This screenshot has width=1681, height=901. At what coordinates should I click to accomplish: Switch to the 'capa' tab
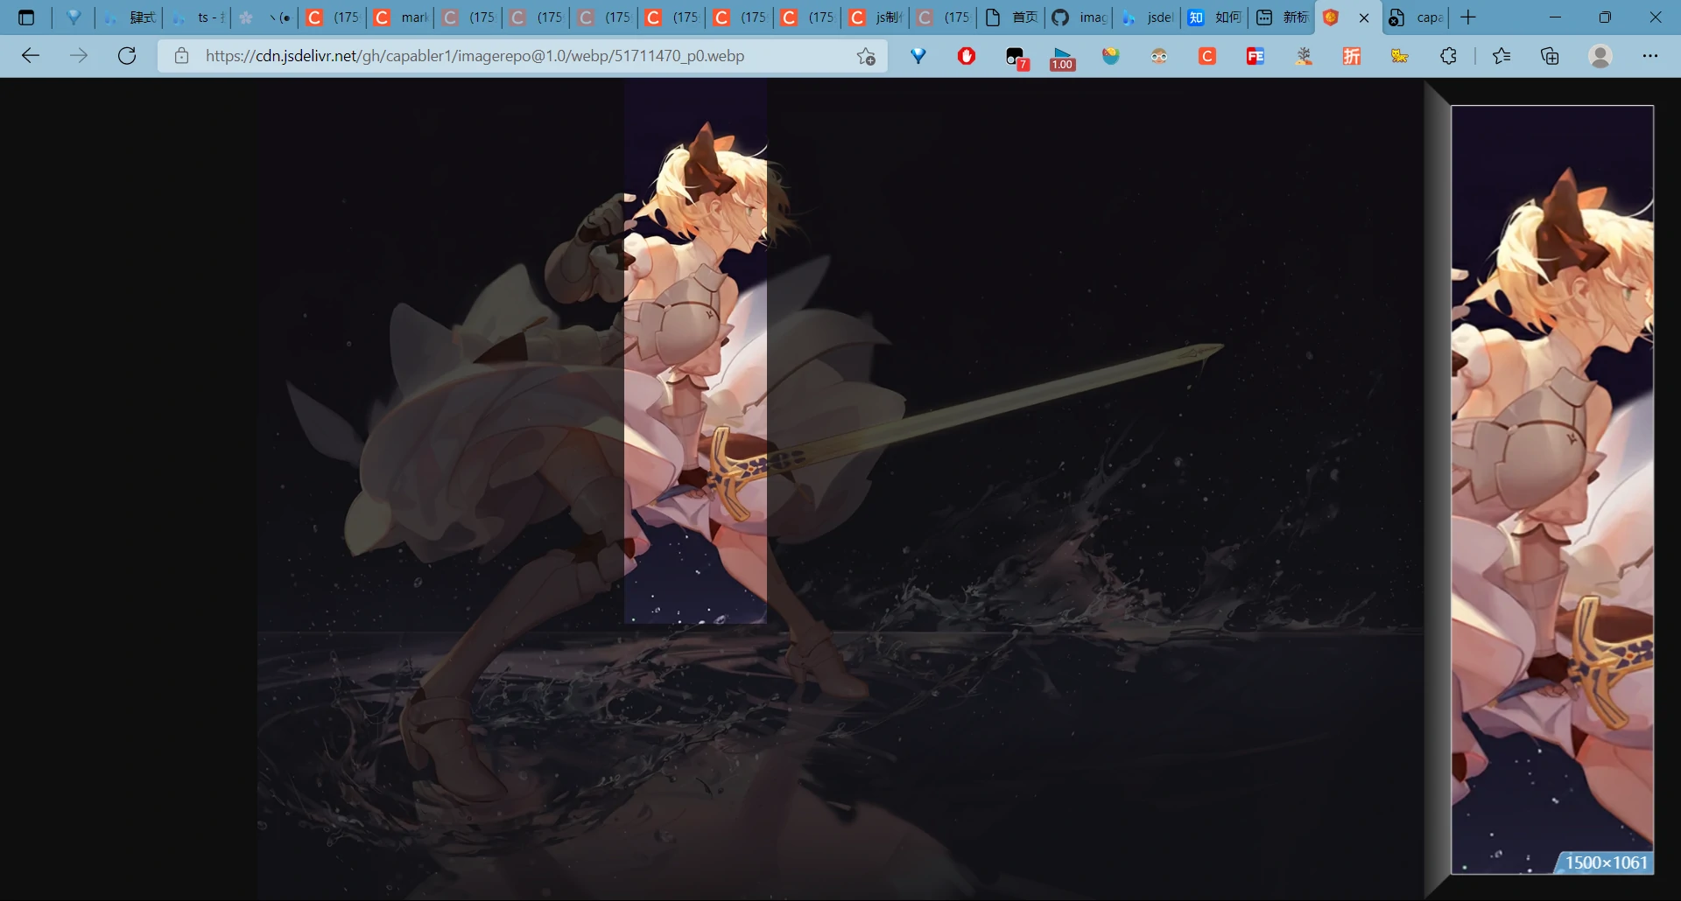click(1416, 17)
